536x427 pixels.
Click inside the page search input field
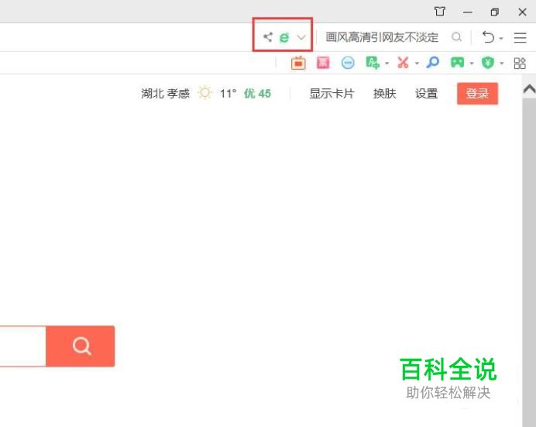22,346
